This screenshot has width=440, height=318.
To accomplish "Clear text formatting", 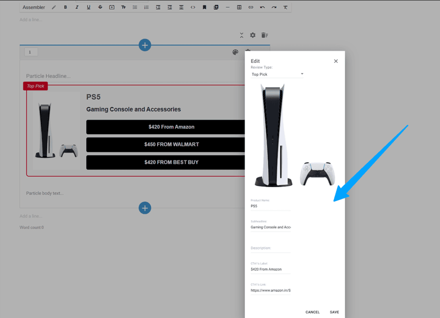I will [286, 7].
